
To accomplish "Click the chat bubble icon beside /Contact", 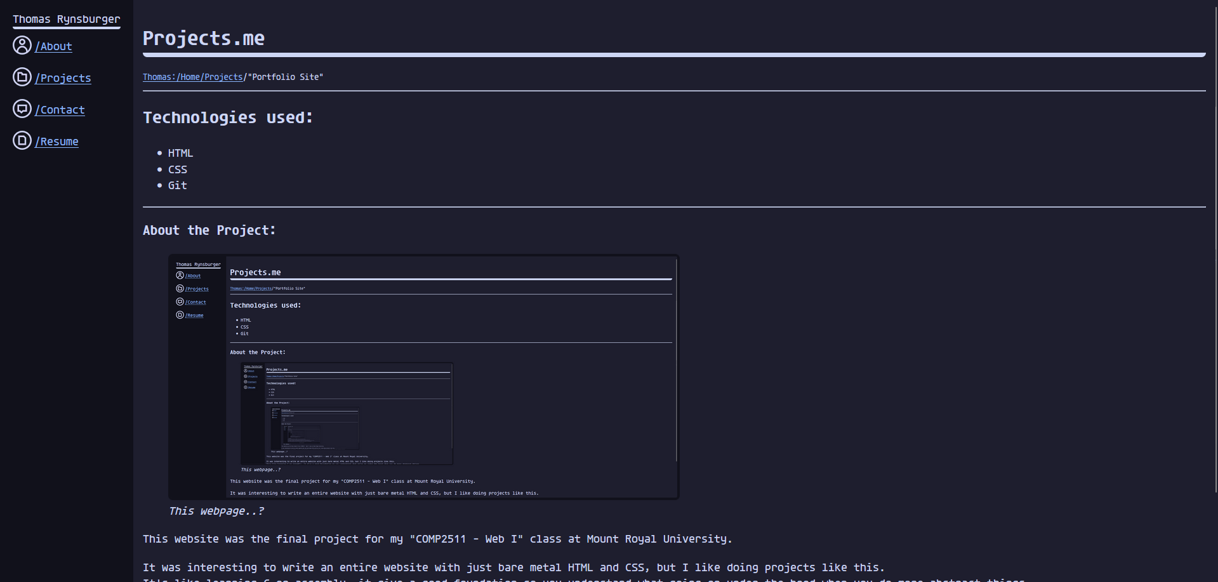I will coord(22,109).
